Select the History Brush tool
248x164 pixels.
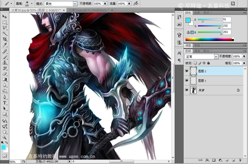[5, 68]
